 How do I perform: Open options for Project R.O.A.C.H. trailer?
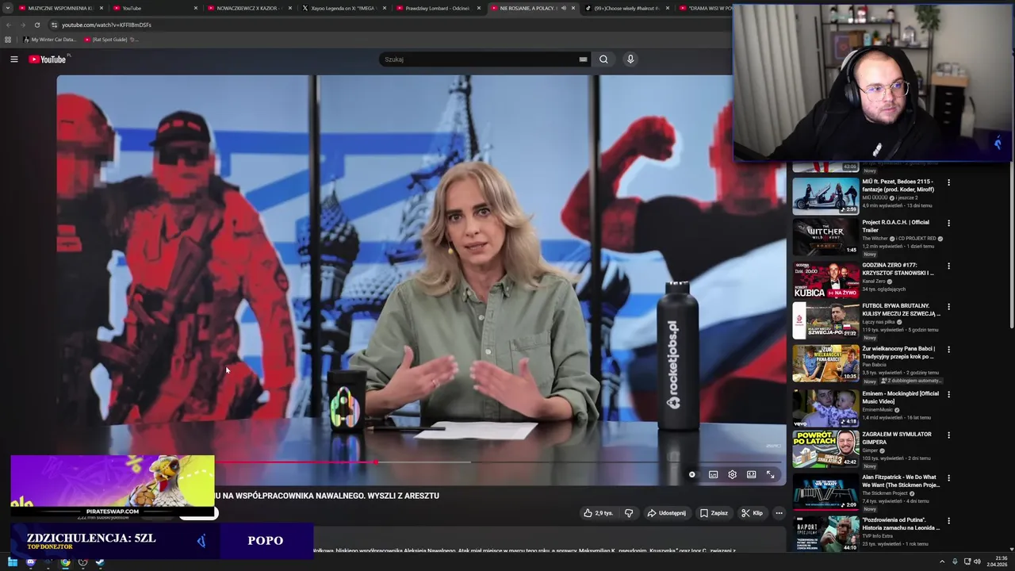tap(948, 223)
